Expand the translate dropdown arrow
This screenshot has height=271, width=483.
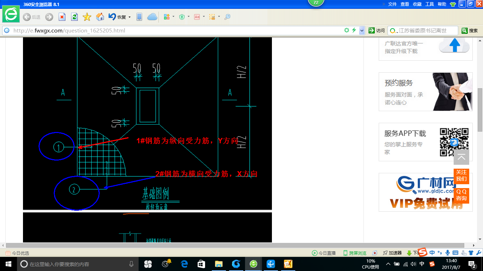click(x=204, y=17)
